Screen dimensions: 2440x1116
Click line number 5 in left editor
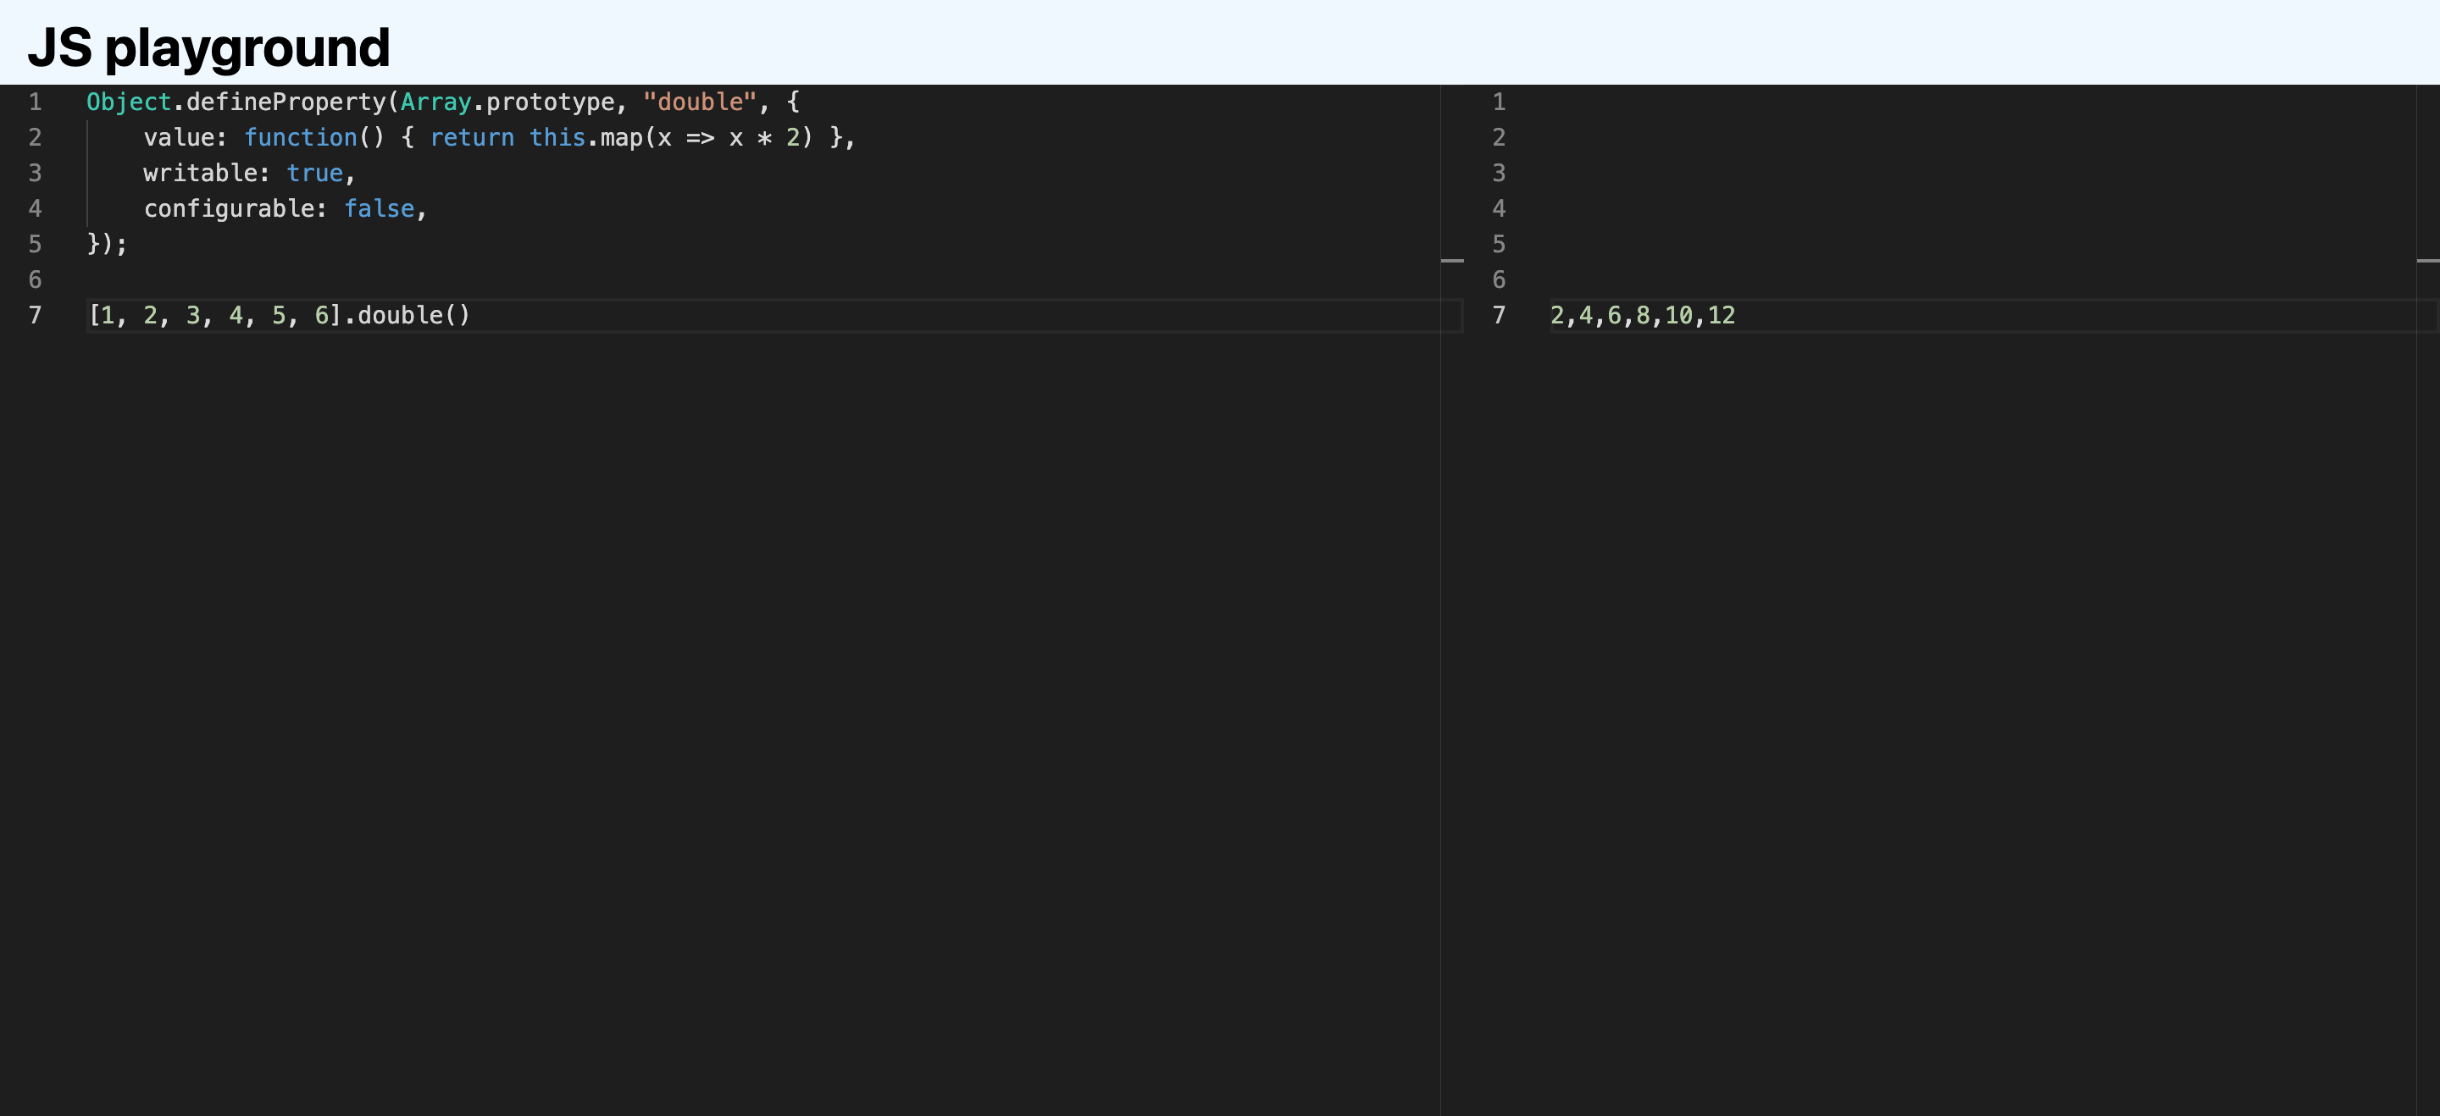coord(35,244)
